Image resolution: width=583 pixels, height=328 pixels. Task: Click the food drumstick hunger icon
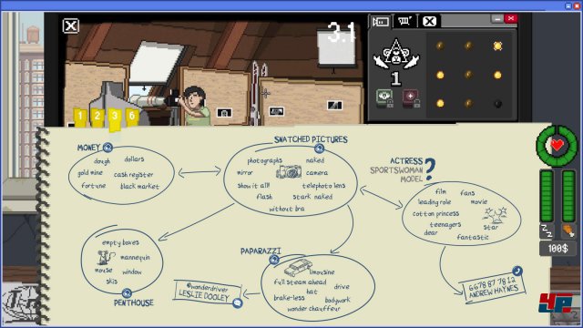coord(568,231)
